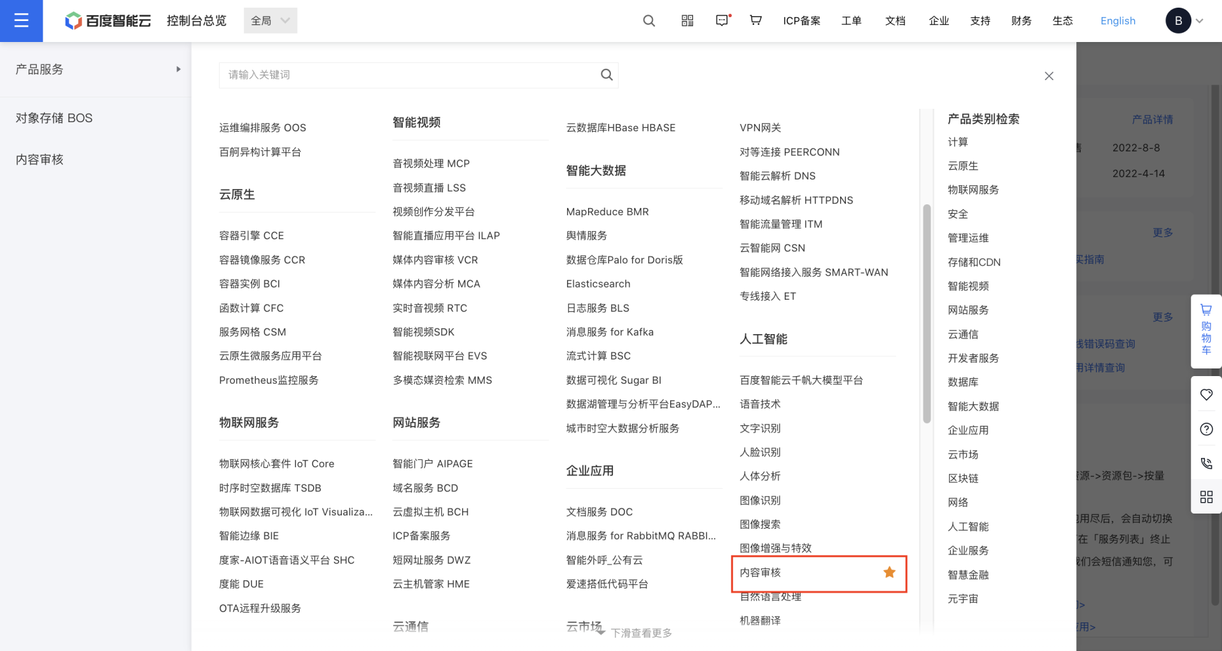Open 容器引擎 CCE service
The width and height of the screenshot is (1222, 651).
pos(251,235)
